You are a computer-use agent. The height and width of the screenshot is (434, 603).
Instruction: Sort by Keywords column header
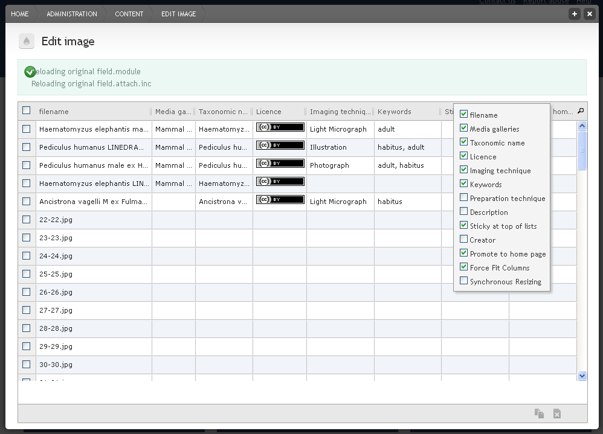(x=407, y=112)
